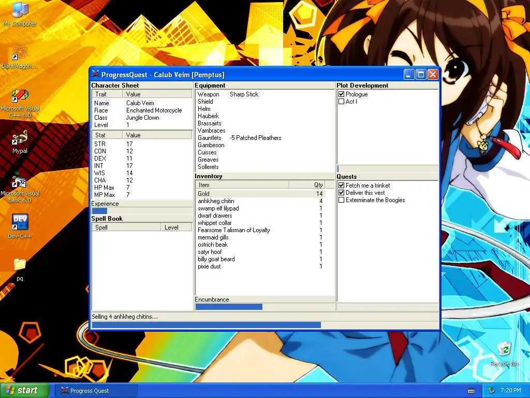Open the Dev-C++ desktop icon
Viewport: 530px width, 398px height.
(20, 226)
